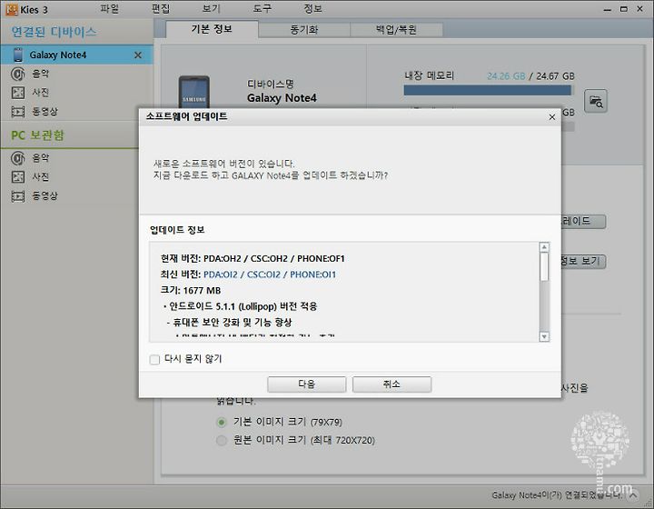Expand the status bar notification arrow
654x509 pixels.
pos(633,495)
